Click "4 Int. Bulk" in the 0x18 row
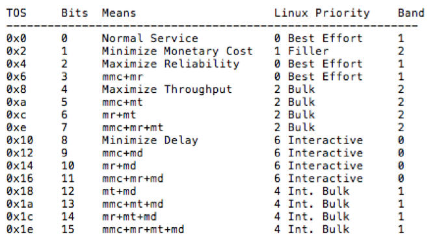This screenshot has width=437, height=246. 311,191
